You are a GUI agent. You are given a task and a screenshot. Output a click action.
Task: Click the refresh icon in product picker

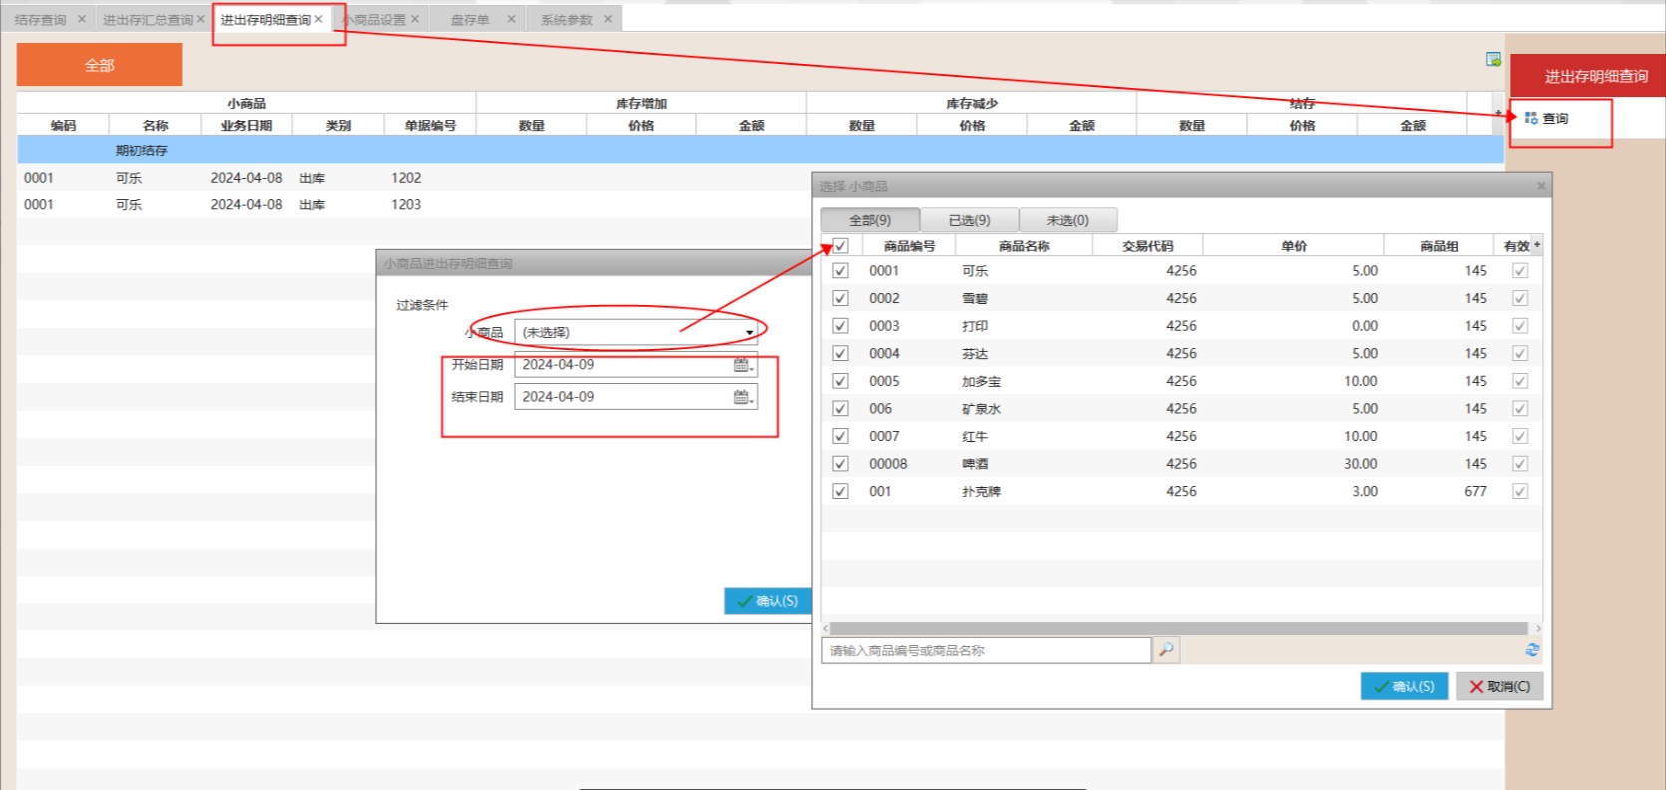pyautogui.click(x=1532, y=650)
